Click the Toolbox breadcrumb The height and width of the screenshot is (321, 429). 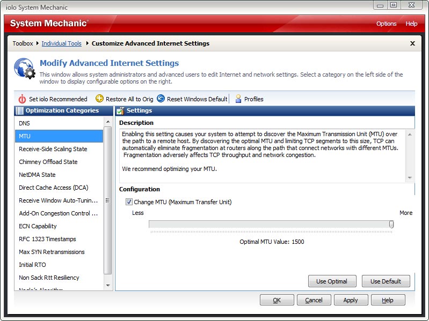[23, 43]
